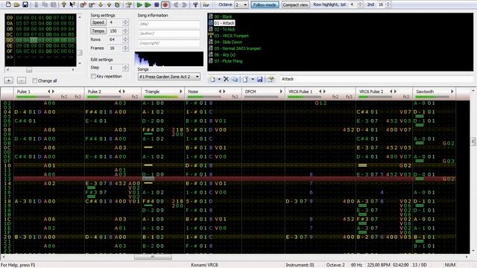
Task: Click the song title input field
Action: pos(169,24)
